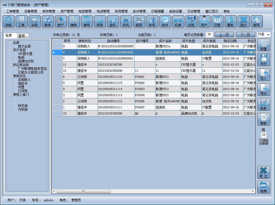Click the 下一页 next page button
This screenshot has width=275, height=205.
click(x=245, y=35)
